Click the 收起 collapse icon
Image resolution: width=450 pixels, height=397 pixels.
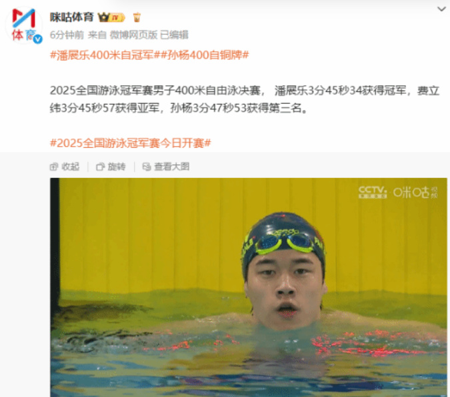point(54,167)
